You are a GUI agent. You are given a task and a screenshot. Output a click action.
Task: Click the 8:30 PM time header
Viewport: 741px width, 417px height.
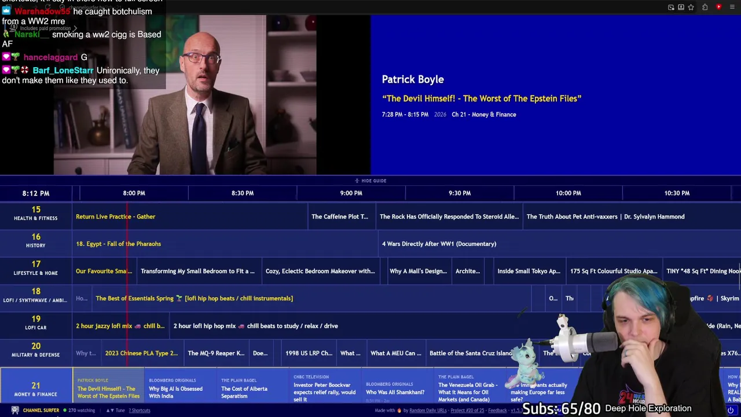(243, 193)
